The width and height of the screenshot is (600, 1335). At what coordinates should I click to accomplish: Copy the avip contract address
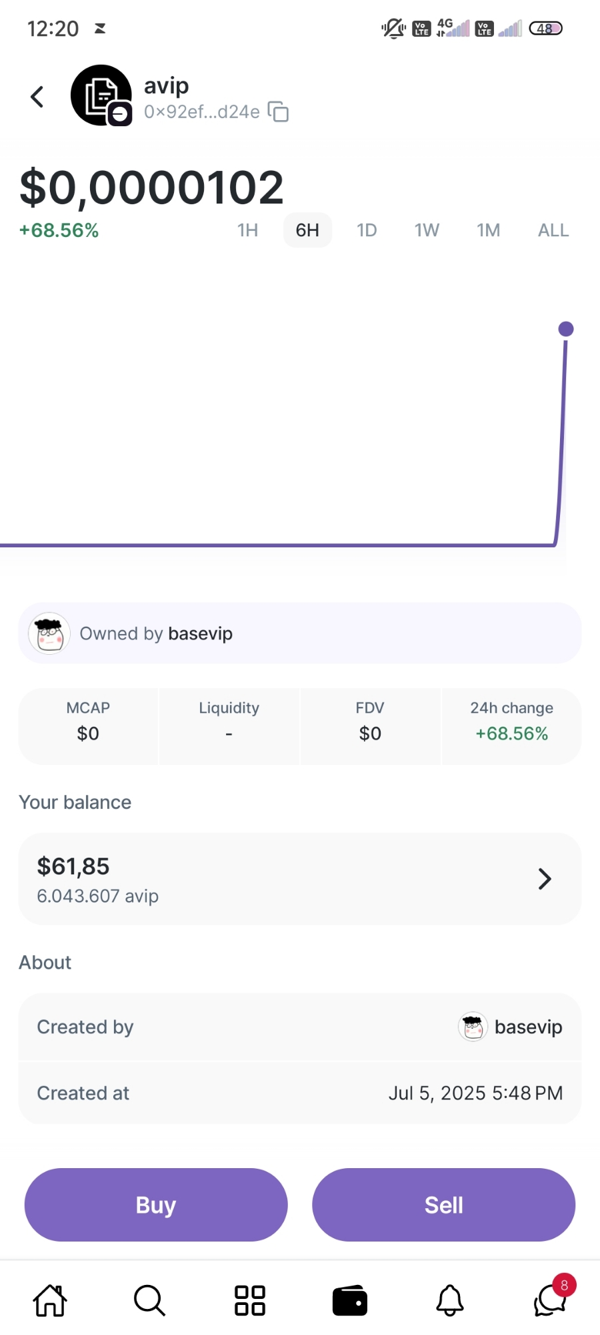point(278,111)
